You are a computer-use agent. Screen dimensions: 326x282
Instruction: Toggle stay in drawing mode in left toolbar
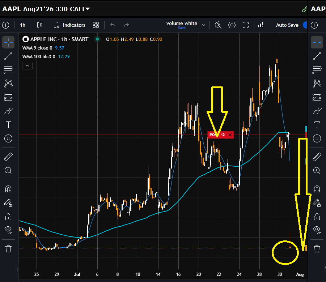point(8,203)
